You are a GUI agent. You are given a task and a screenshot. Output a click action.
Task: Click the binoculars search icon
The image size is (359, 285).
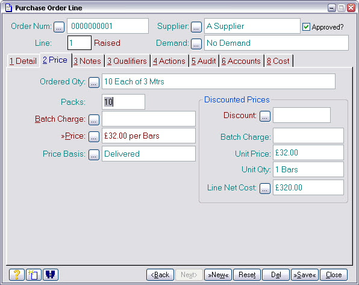pos(51,275)
